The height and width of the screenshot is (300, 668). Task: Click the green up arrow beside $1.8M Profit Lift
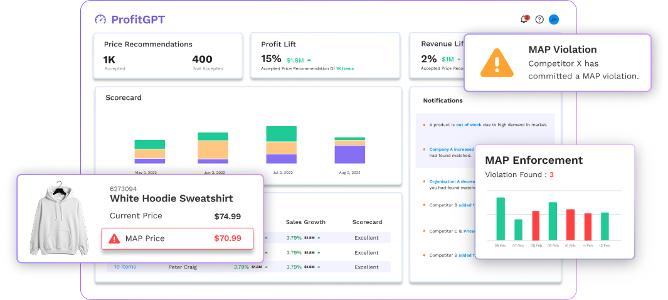pos(309,60)
